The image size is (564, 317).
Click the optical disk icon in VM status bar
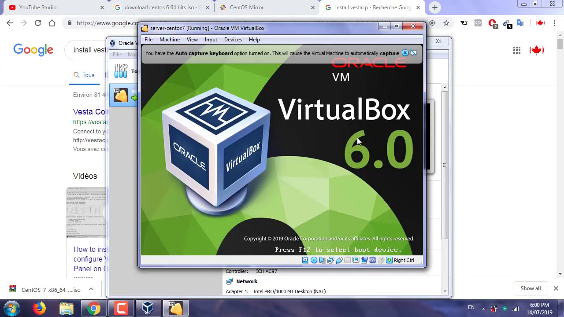(314, 260)
